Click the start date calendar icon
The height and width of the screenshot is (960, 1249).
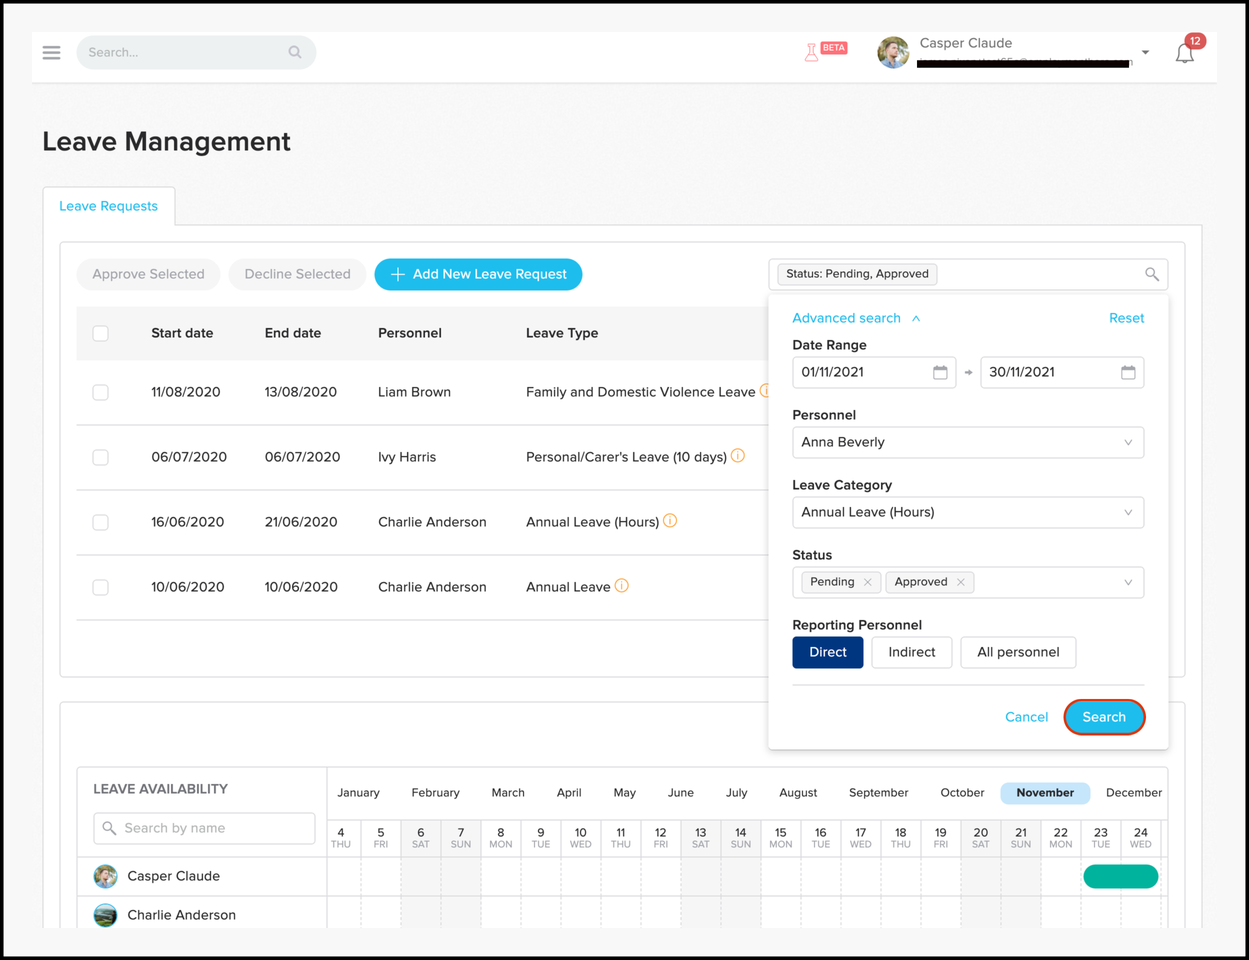point(940,372)
